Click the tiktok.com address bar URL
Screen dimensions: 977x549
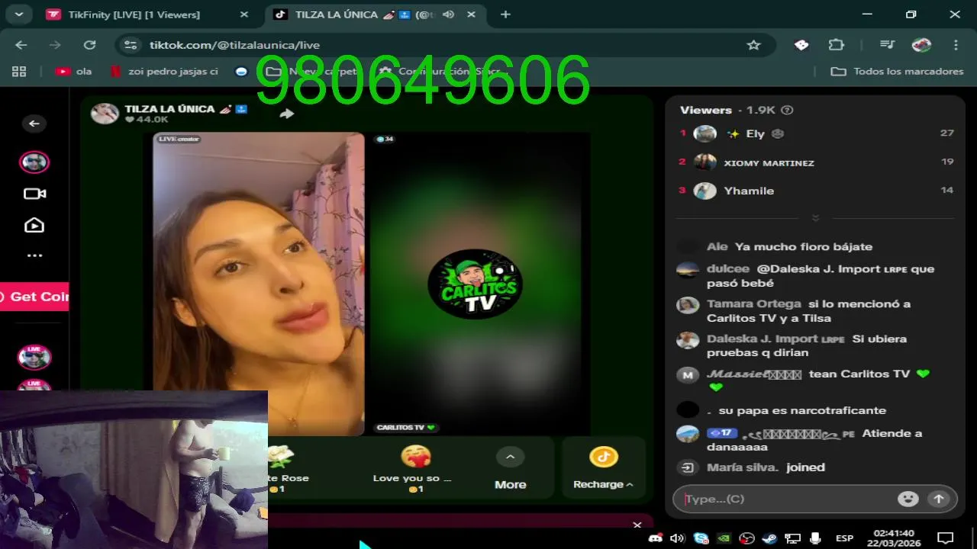coord(234,45)
